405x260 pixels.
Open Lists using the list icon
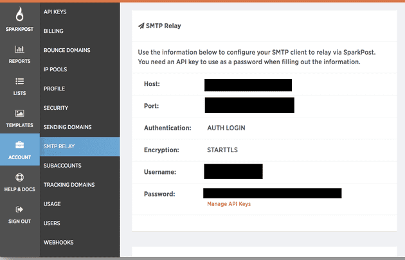(19, 82)
